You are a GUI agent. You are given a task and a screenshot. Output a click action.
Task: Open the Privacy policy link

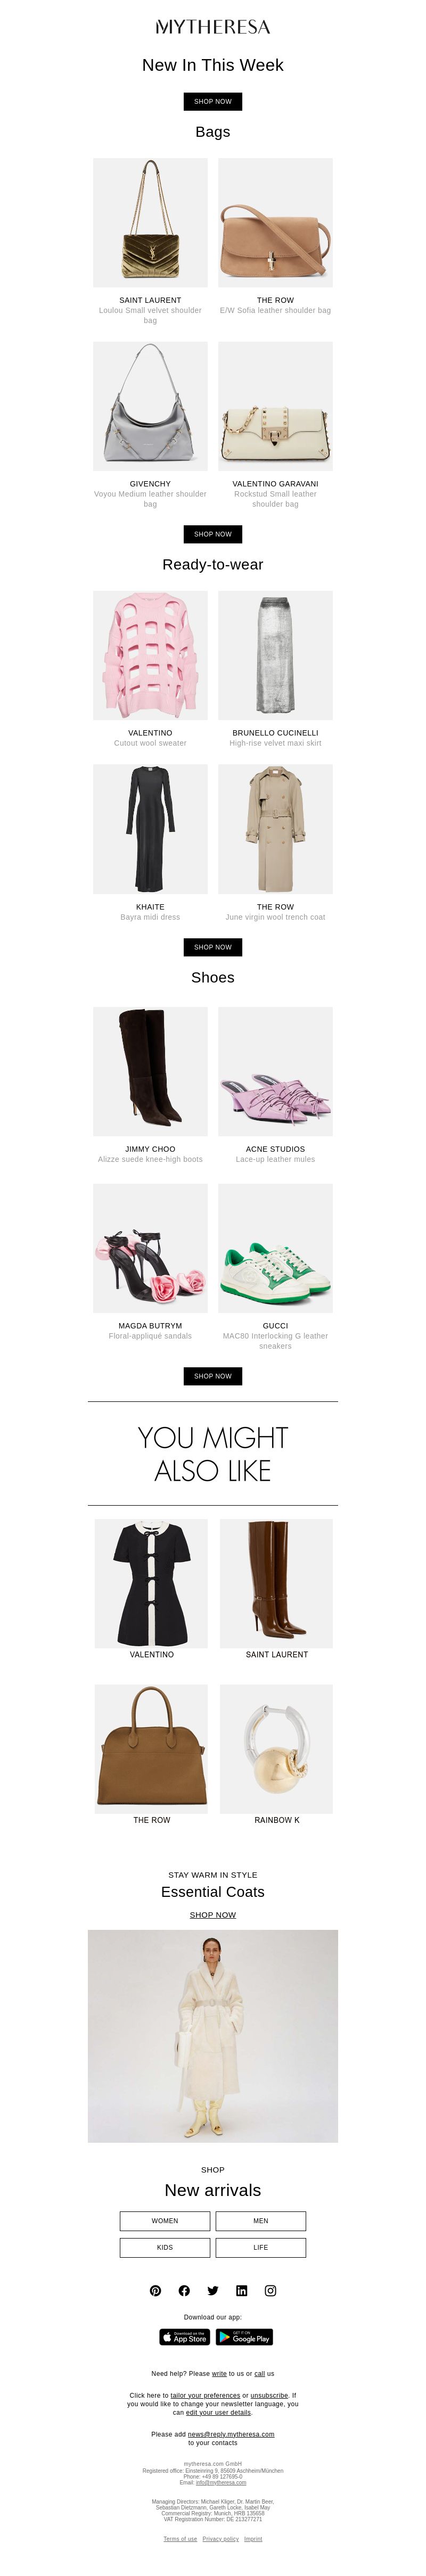tap(220, 2538)
